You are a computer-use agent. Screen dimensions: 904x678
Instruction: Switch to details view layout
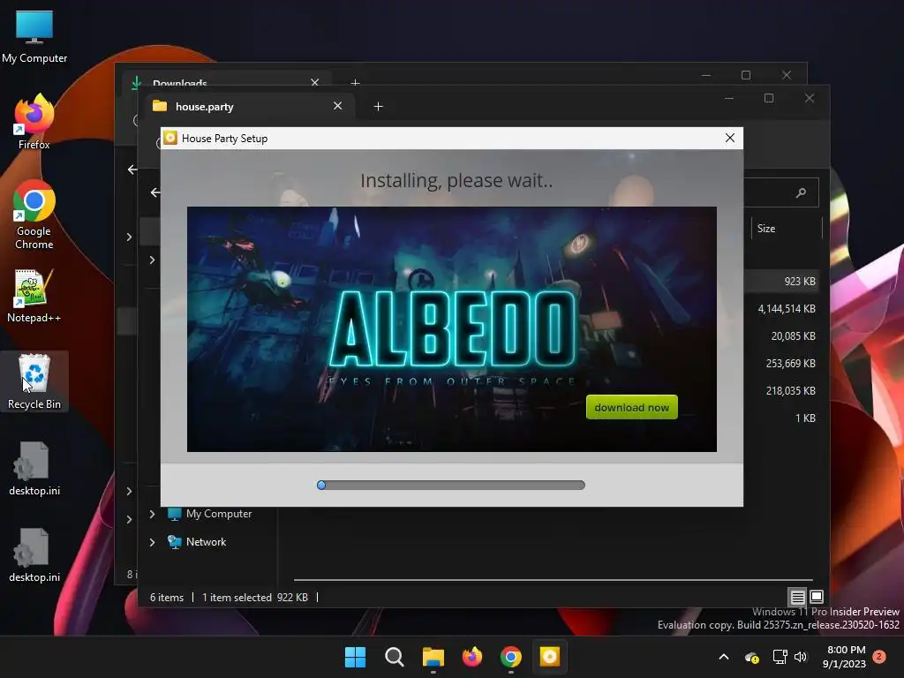pos(797,597)
